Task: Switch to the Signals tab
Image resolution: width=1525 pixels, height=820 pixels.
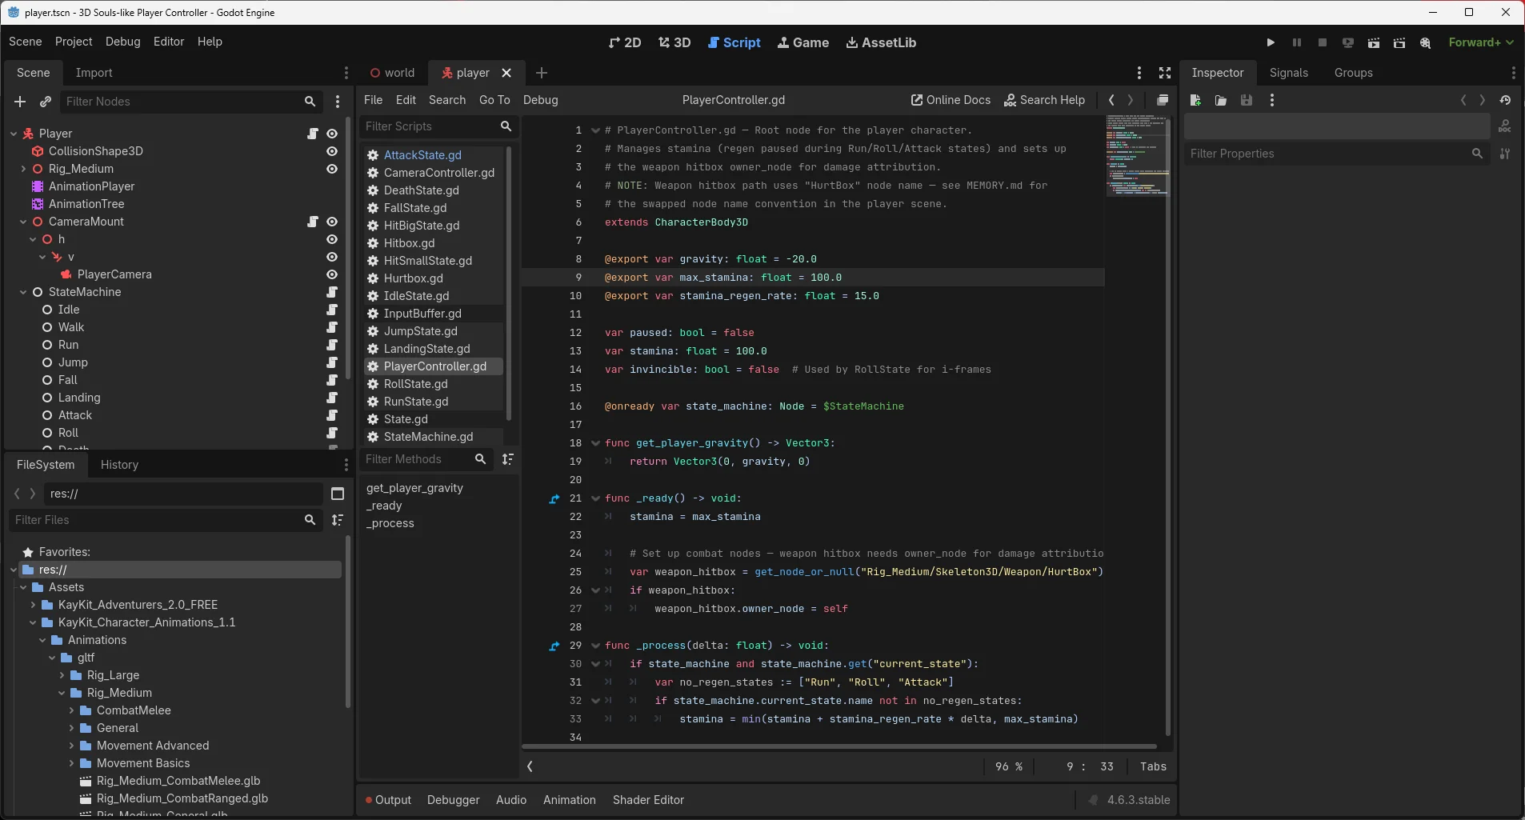Action: (1289, 73)
